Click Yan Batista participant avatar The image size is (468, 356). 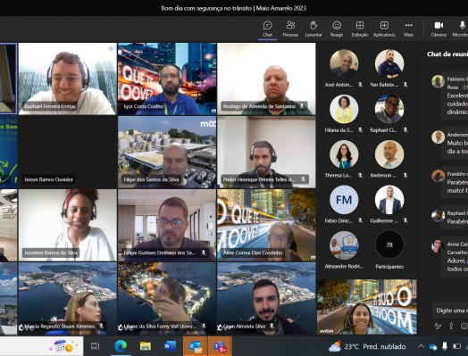click(389, 64)
